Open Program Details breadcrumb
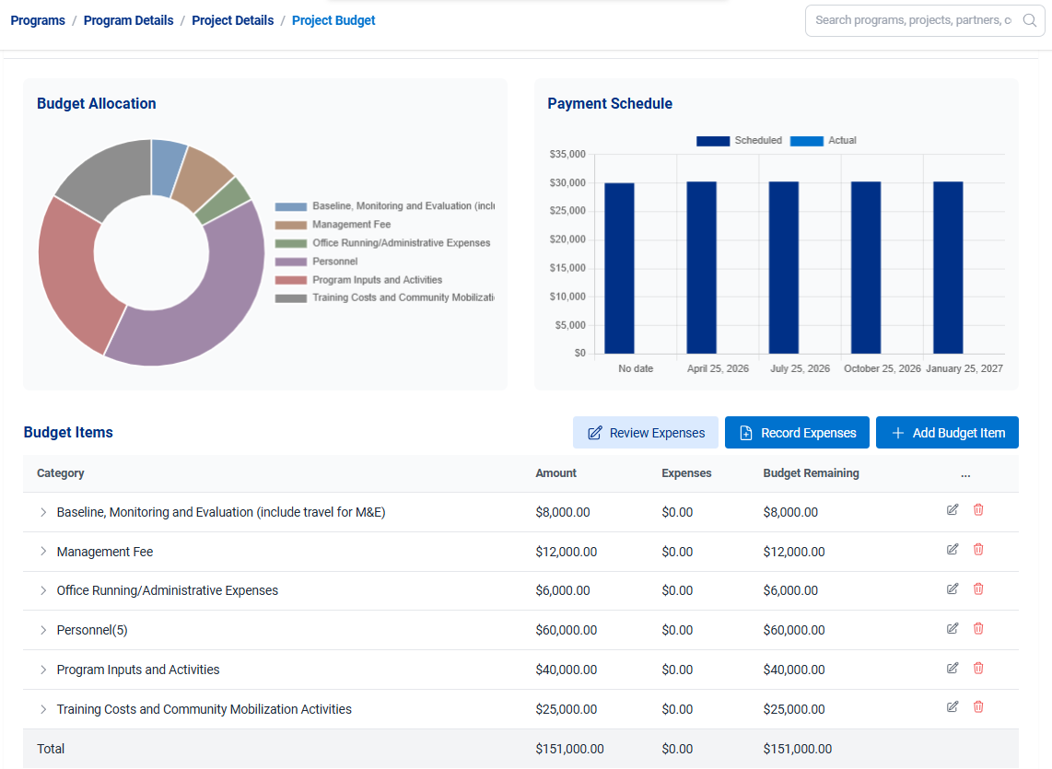This screenshot has height=769, width=1052. [x=128, y=20]
